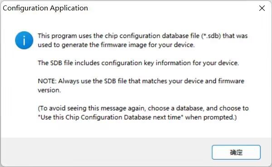Close the Configuration Application dialog with X
The width and height of the screenshot is (272, 167).
pos(262,8)
